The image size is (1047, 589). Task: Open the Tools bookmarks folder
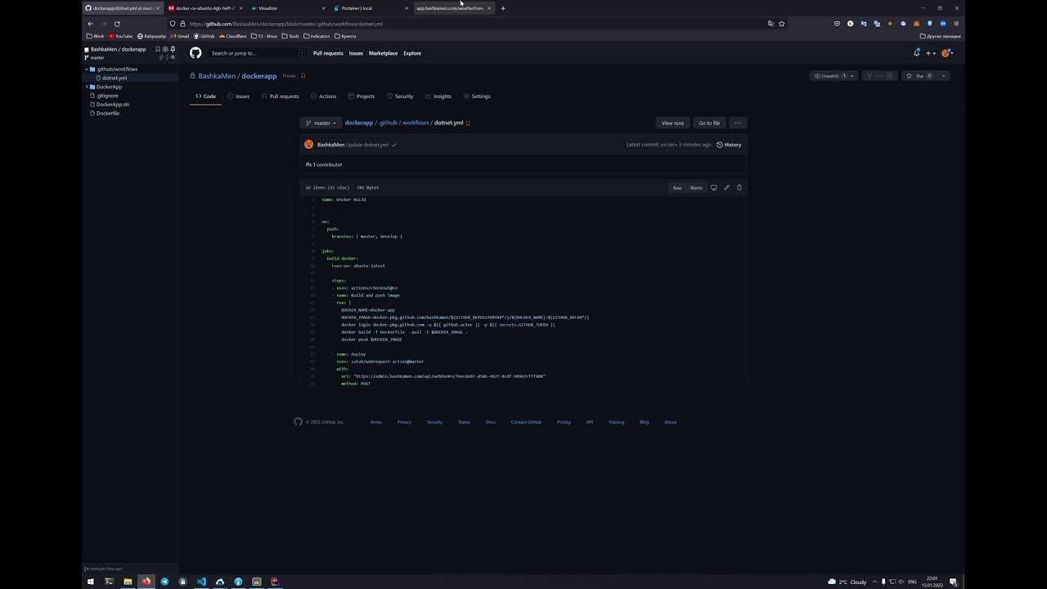point(290,36)
